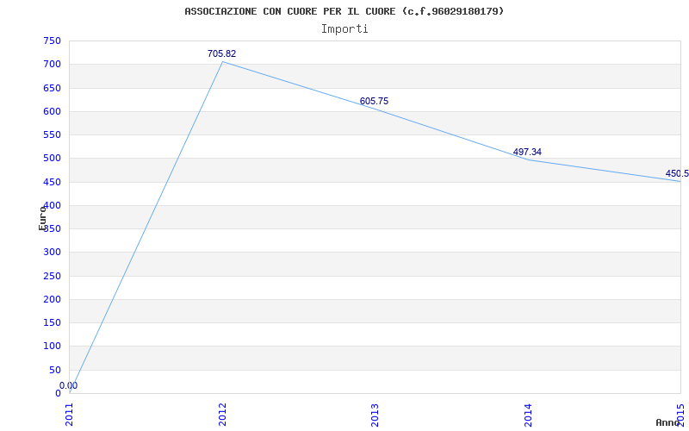This screenshot has width=689, height=431.
Task: Click the 450 y-axis value
Action: 52,182
